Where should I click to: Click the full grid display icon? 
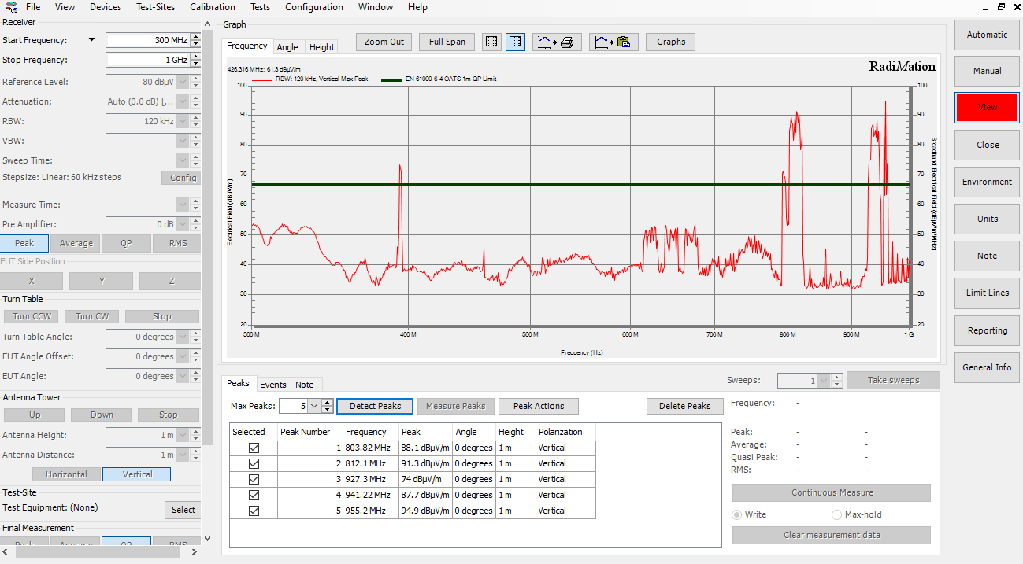point(491,42)
